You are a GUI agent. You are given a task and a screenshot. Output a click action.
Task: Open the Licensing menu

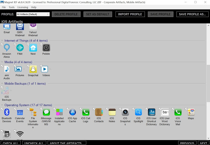[x=23, y=7]
